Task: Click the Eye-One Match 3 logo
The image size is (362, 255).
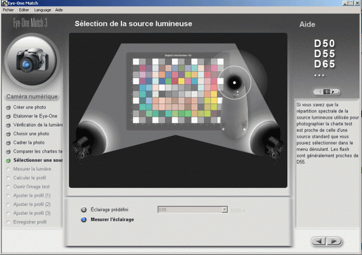Action: tap(30, 23)
